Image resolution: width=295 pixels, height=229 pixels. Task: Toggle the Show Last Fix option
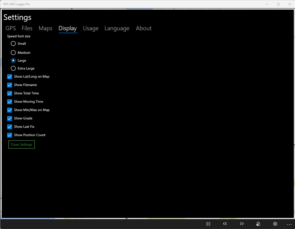point(9,127)
